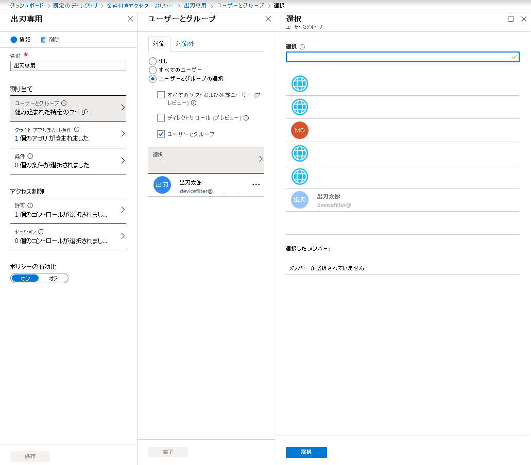
Task: Turn policy オン
Action: tap(25, 279)
